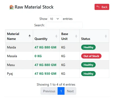Select the Masu material name cell

19,65
